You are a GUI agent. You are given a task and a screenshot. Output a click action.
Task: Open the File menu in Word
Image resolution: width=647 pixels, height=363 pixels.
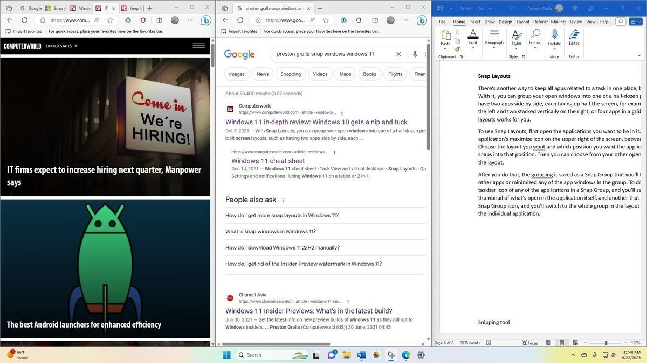point(442,22)
